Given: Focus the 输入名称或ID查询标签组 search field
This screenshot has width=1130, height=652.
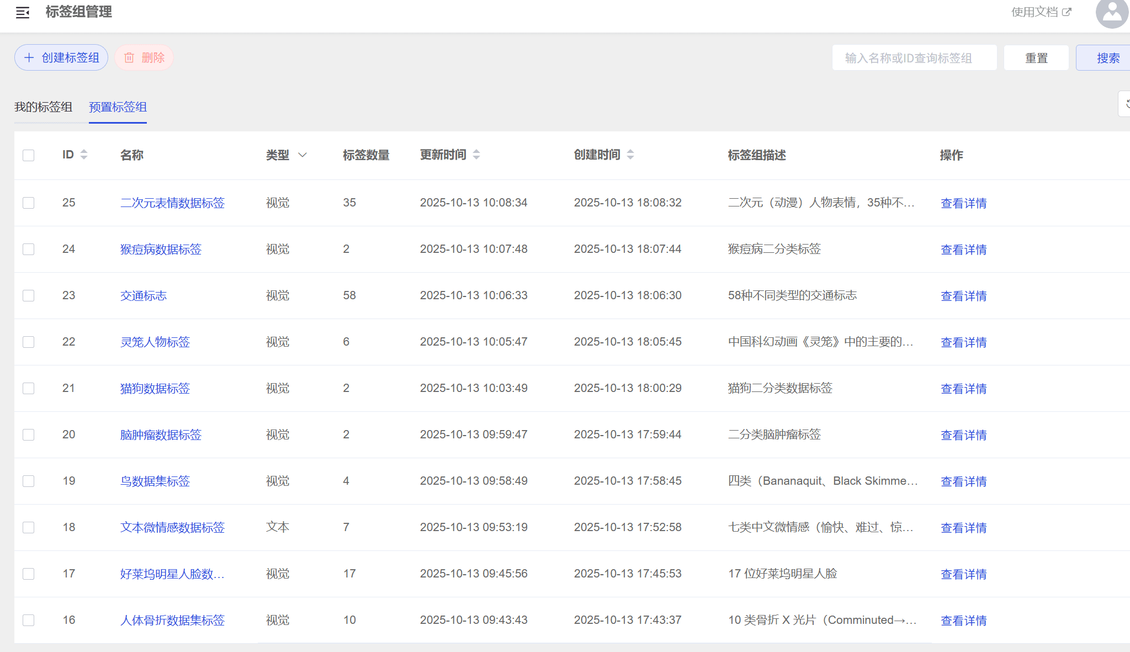Looking at the screenshot, I should pos(914,58).
